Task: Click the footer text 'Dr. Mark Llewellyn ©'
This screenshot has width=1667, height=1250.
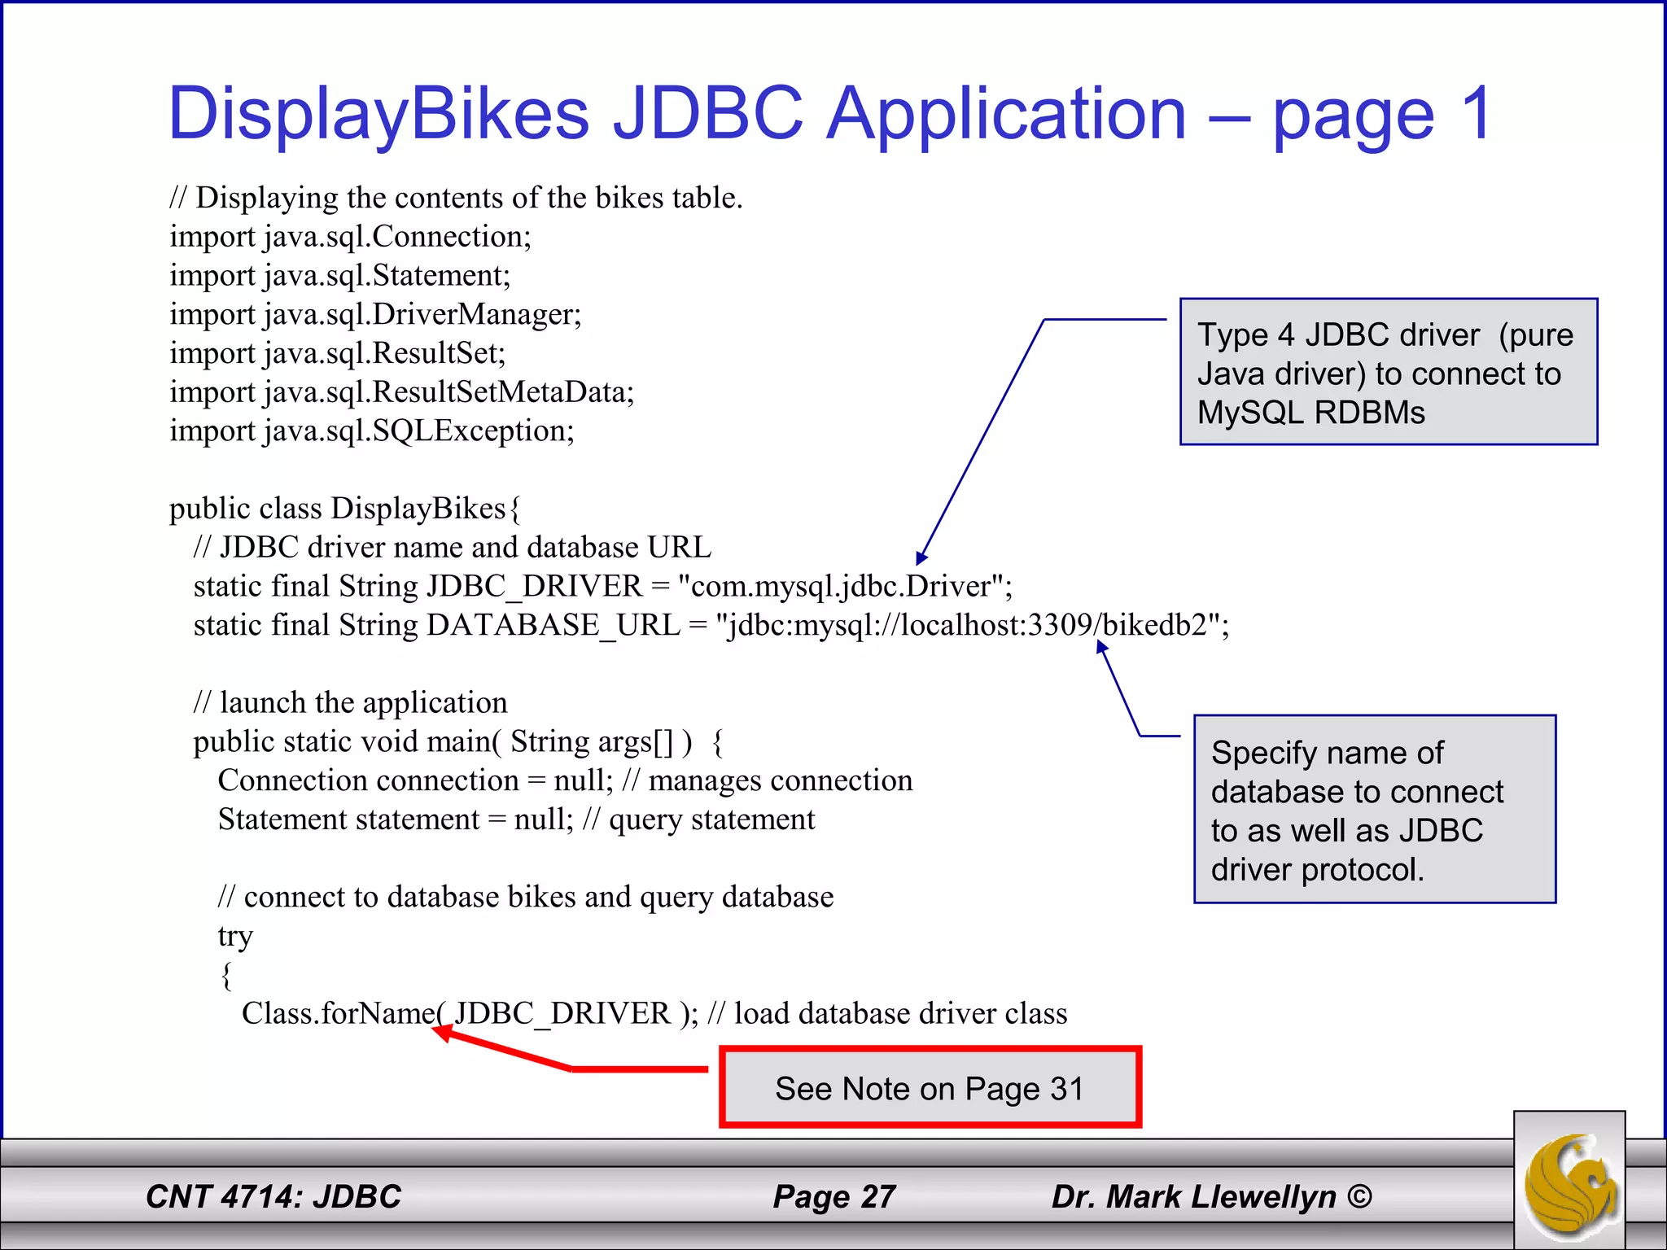Action: click(x=1212, y=1197)
